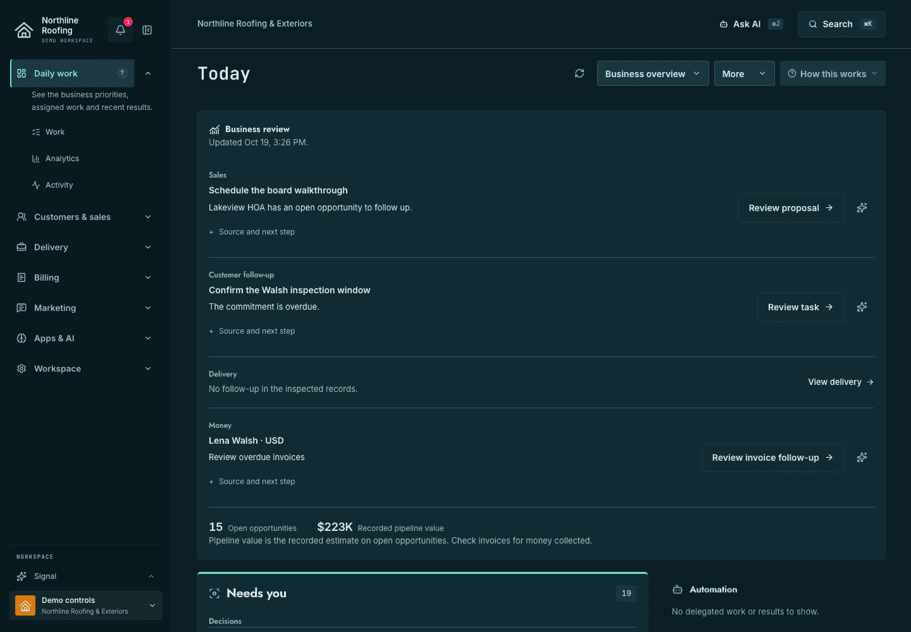Open the Search box
The height and width of the screenshot is (632, 911).
841,24
